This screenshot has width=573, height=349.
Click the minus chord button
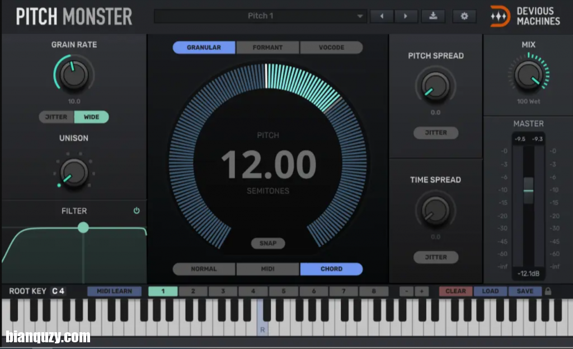tap(406, 291)
